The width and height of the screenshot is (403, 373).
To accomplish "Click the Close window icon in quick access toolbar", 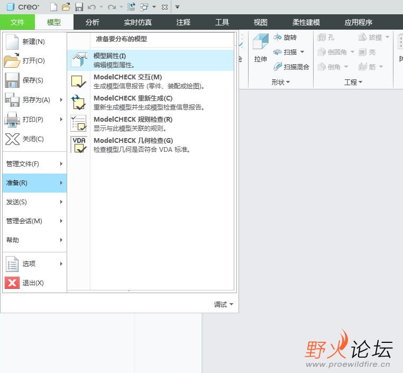I will (165, 7).
